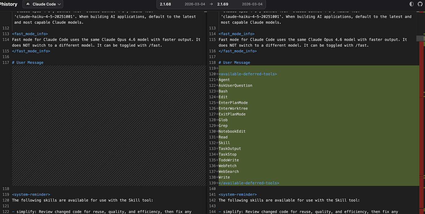Click the right 2026-03-04 date label
The height and width of the screenshot is (214, 425).
pyautogui.click(x=252, y=4)
